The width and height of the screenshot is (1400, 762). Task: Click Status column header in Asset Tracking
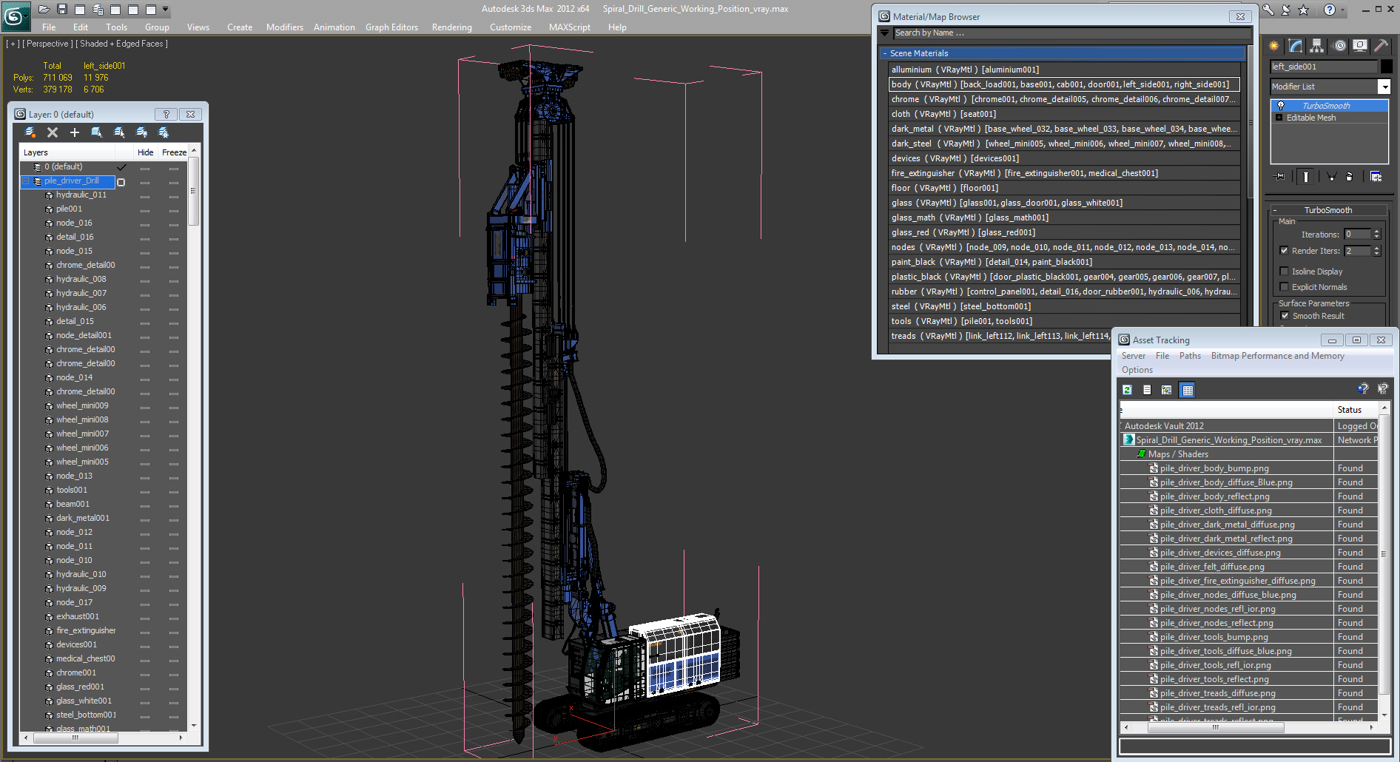[x=1355, y=410]
